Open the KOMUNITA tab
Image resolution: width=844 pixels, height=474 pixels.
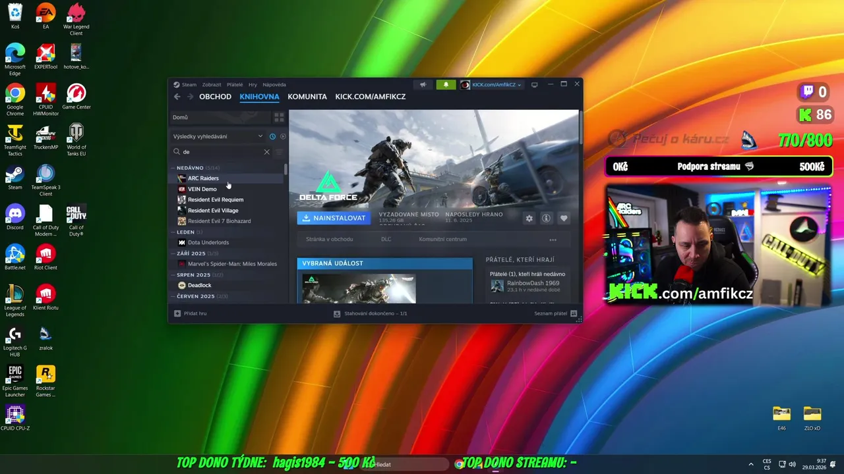pos(307,97)
